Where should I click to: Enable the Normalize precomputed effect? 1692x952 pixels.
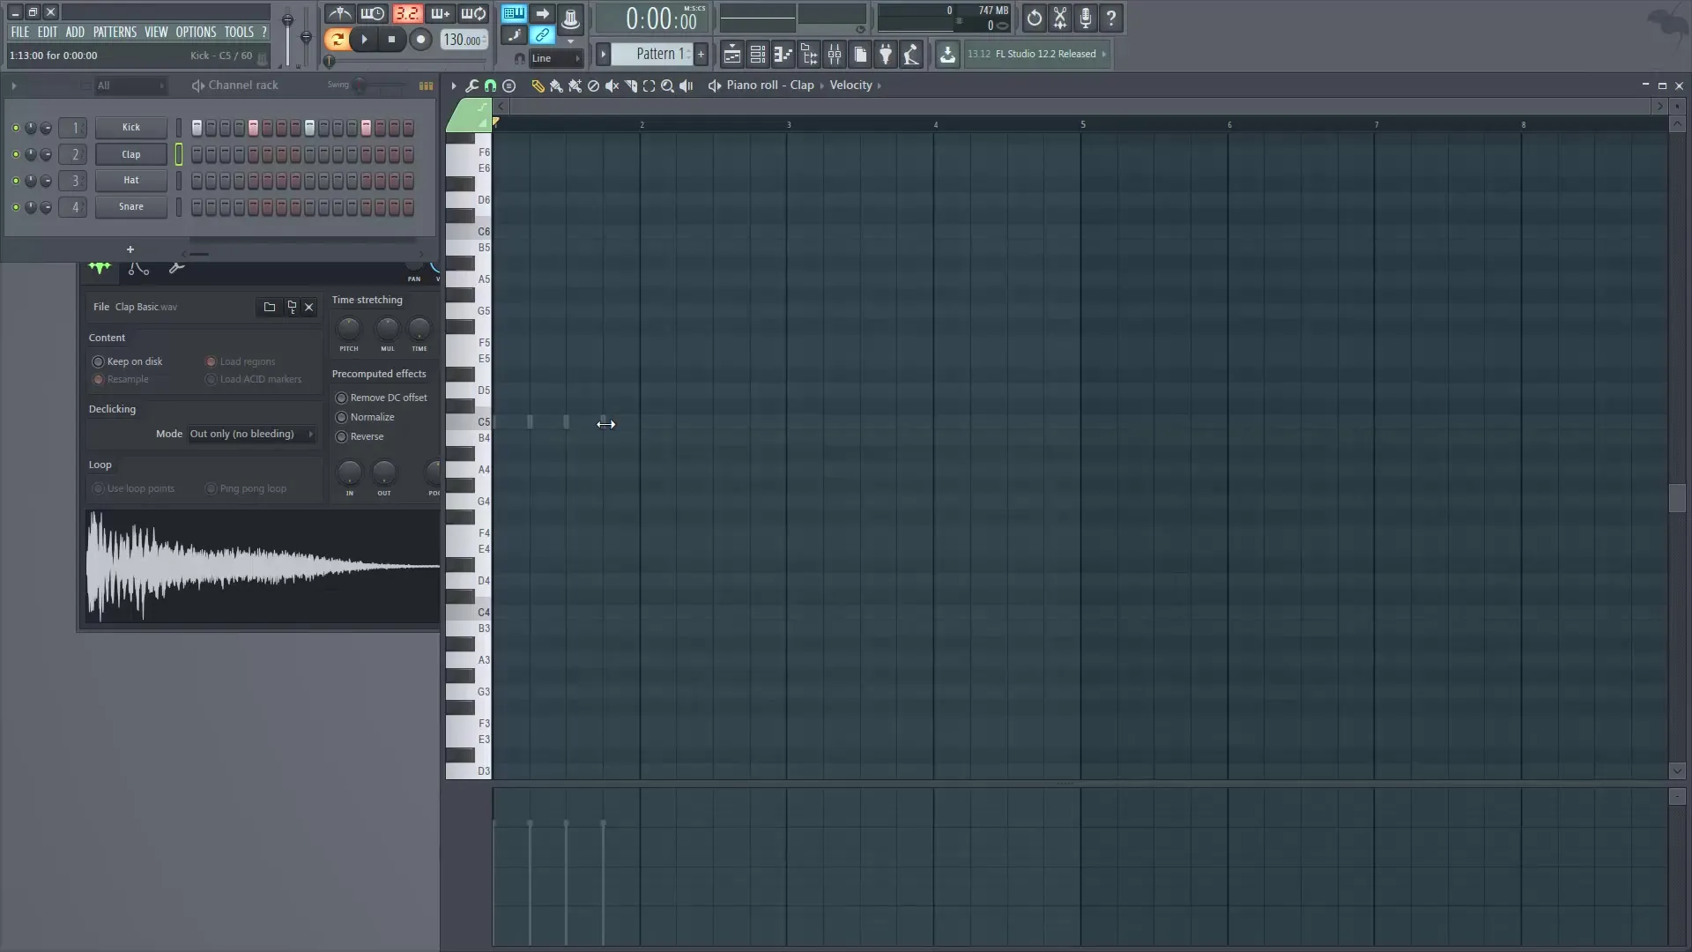[x=342, y=417]
